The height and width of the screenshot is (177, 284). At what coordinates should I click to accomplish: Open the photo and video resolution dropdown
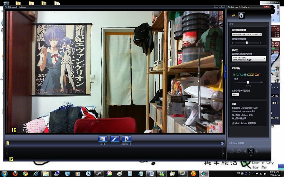click(249, 59)
